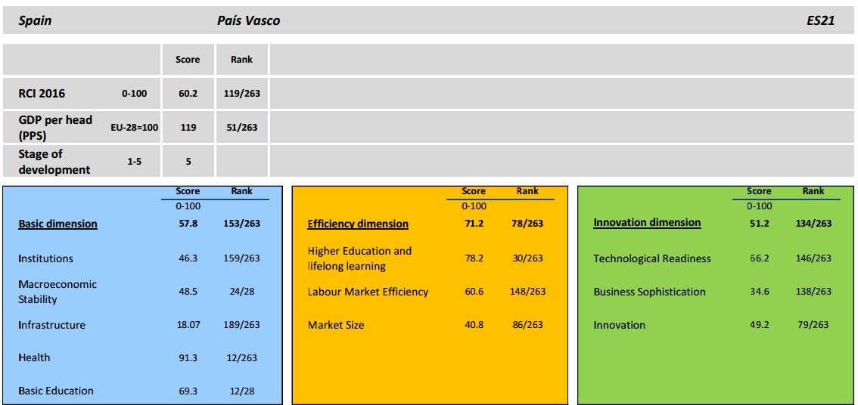Select the Institutions indicator label

pos(45,258)
